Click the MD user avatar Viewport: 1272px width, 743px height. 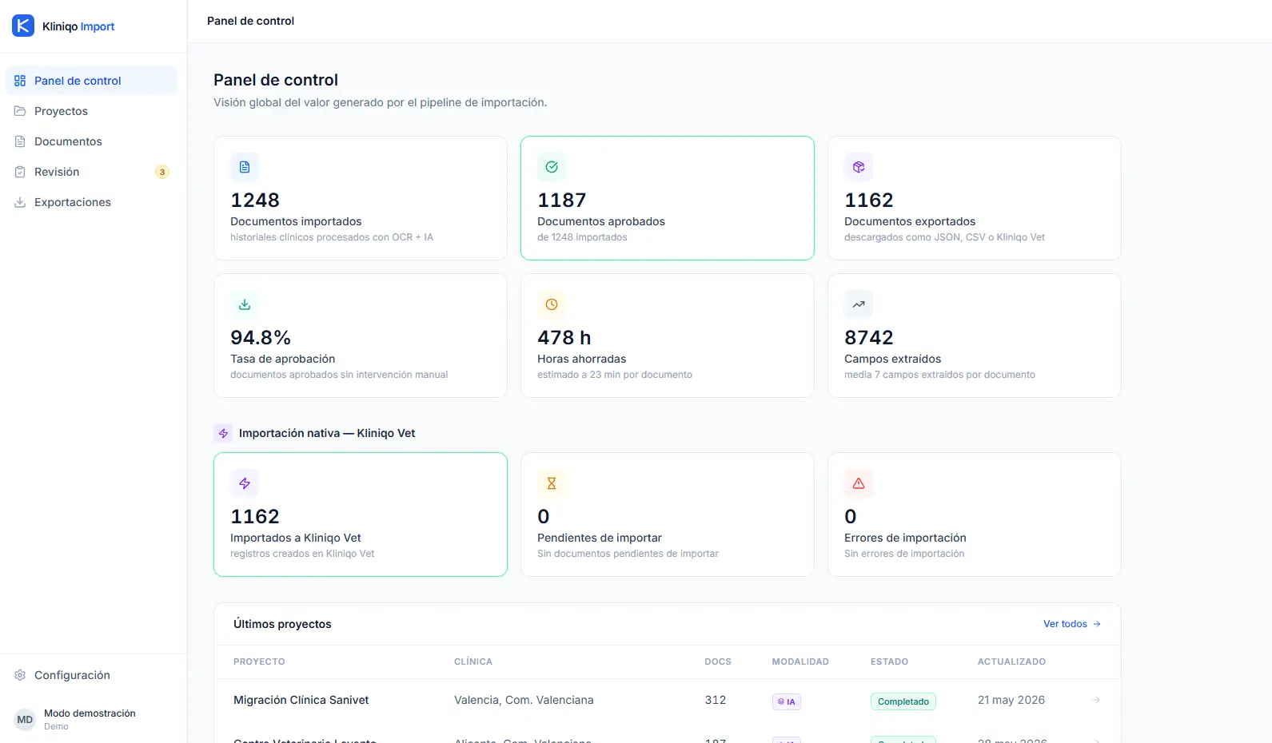click(x=25, y=720)
